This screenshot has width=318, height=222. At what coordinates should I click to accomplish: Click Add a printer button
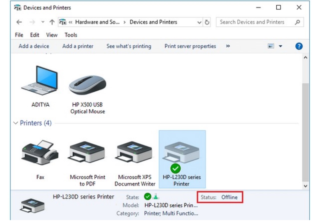point(78,46)
